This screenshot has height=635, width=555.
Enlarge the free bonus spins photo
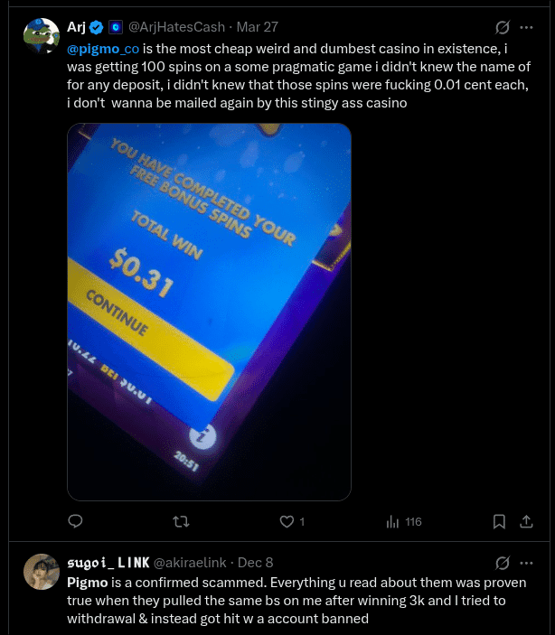point(209,312)
